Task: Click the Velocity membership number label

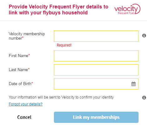Action: [27, 36]
